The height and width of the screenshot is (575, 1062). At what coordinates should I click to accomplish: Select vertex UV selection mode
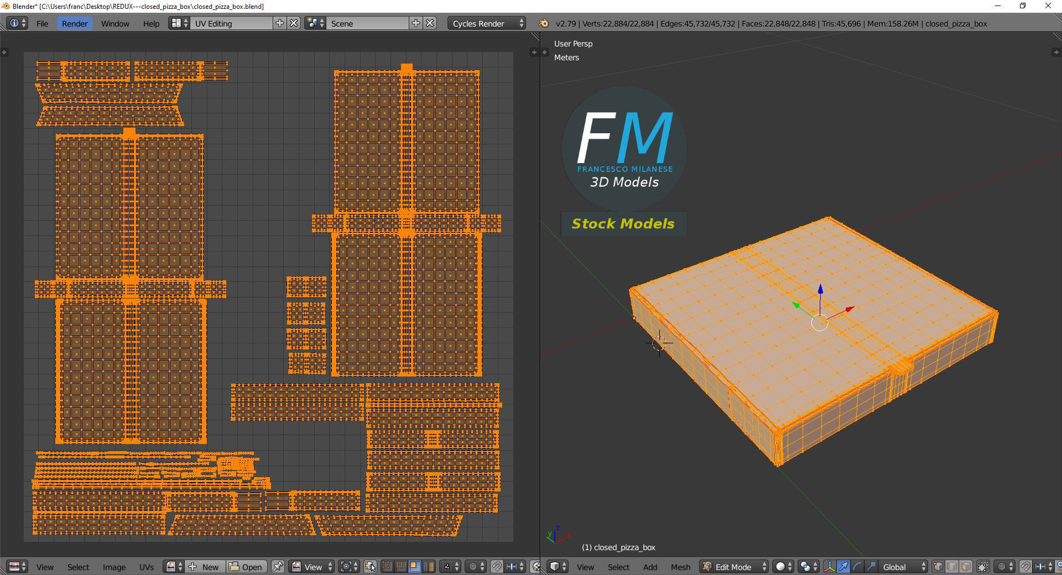point(387,567)
